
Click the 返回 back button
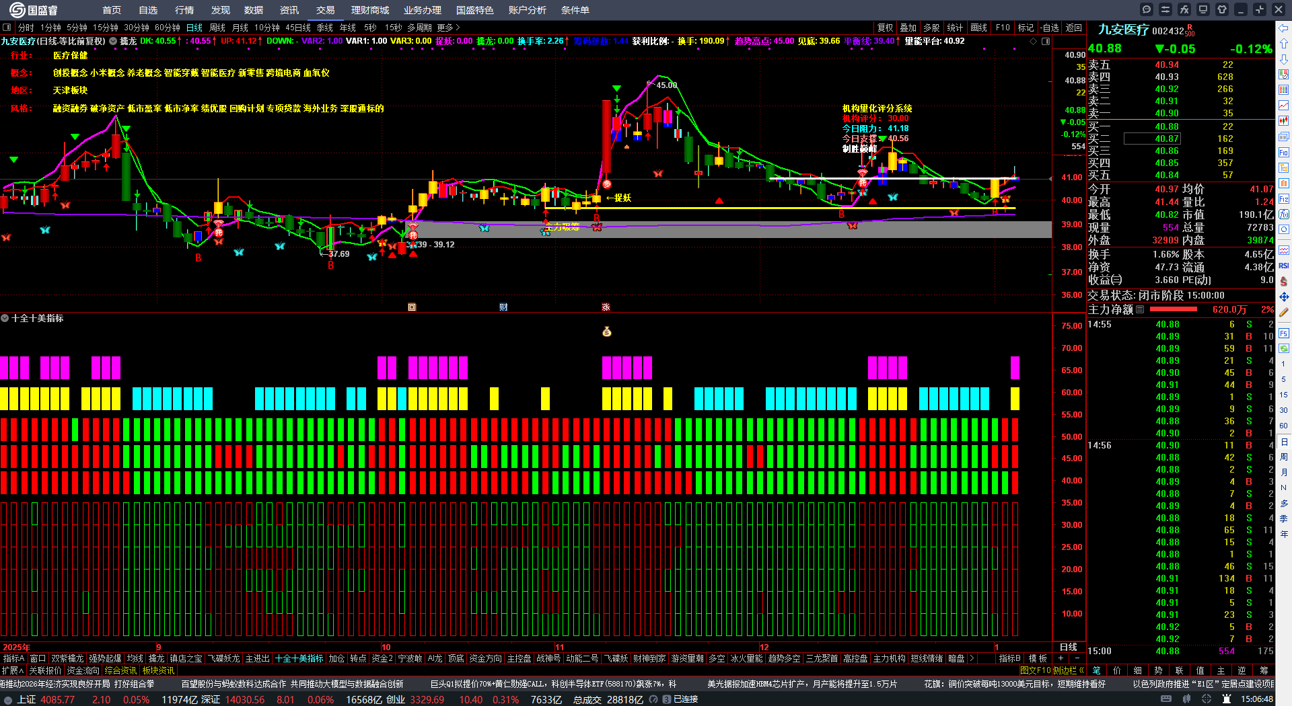1074,28
